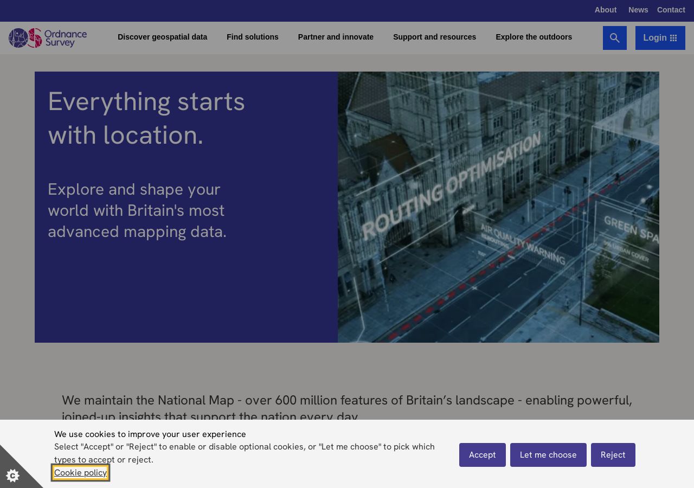This screenshot has width=694, height=488.
Task: Click the Ordnance Survey logo
Action: 48,38
